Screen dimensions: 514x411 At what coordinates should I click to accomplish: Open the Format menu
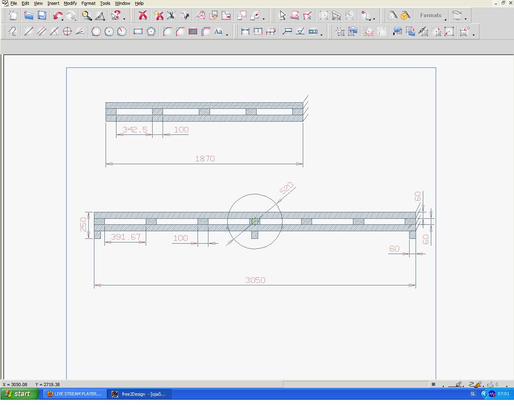[x=88, y=3]
